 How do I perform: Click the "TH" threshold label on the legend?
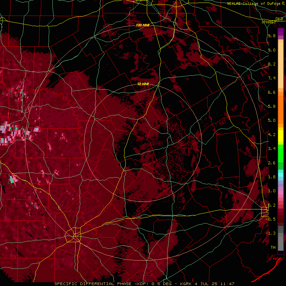tap(273, 248)
